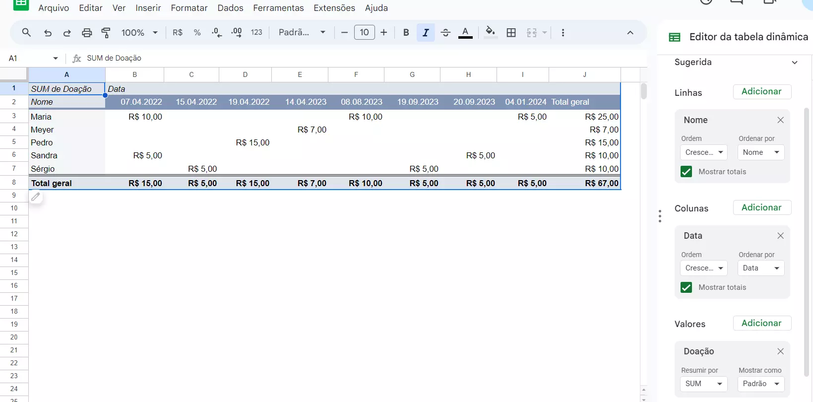
Task: Collapse the menus with caret icon
Action: 630,33
